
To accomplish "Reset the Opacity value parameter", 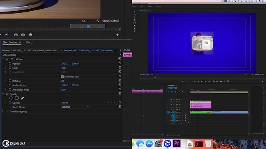I will pyautogui.click(x=120, y=102).
